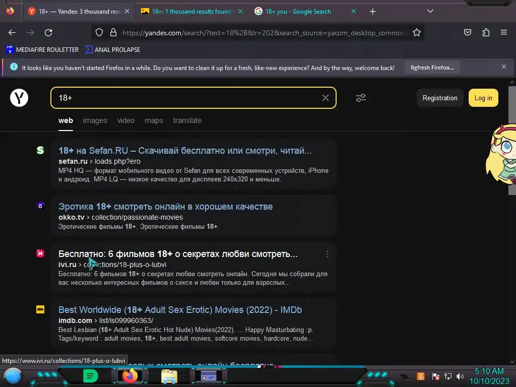Click the page vertical scrollbar thumb

tap(512, 141)
